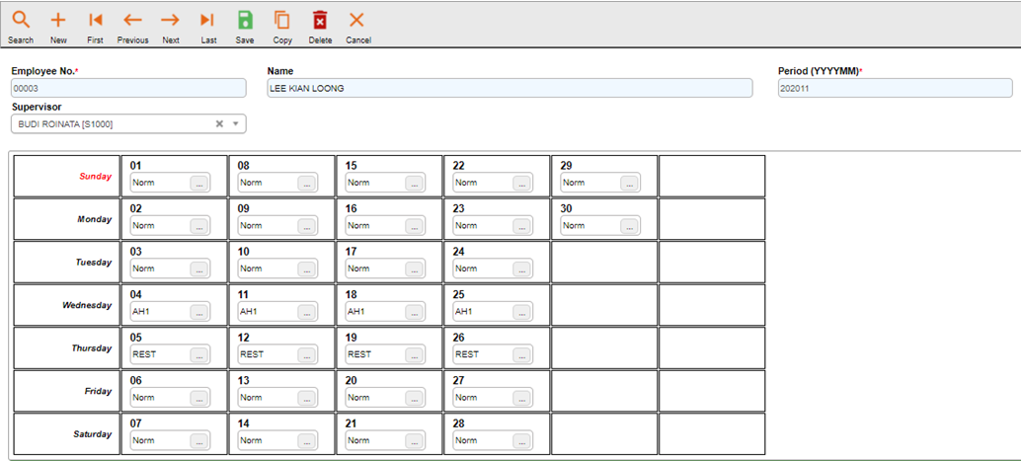Screen dimensions: 1022x461
Task: Click the Period (YYYYMM) field
Action: tap(894, 89)
